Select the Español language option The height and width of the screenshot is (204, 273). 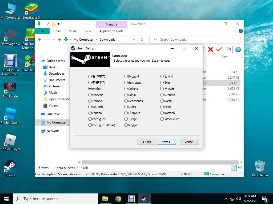[95, 113]
